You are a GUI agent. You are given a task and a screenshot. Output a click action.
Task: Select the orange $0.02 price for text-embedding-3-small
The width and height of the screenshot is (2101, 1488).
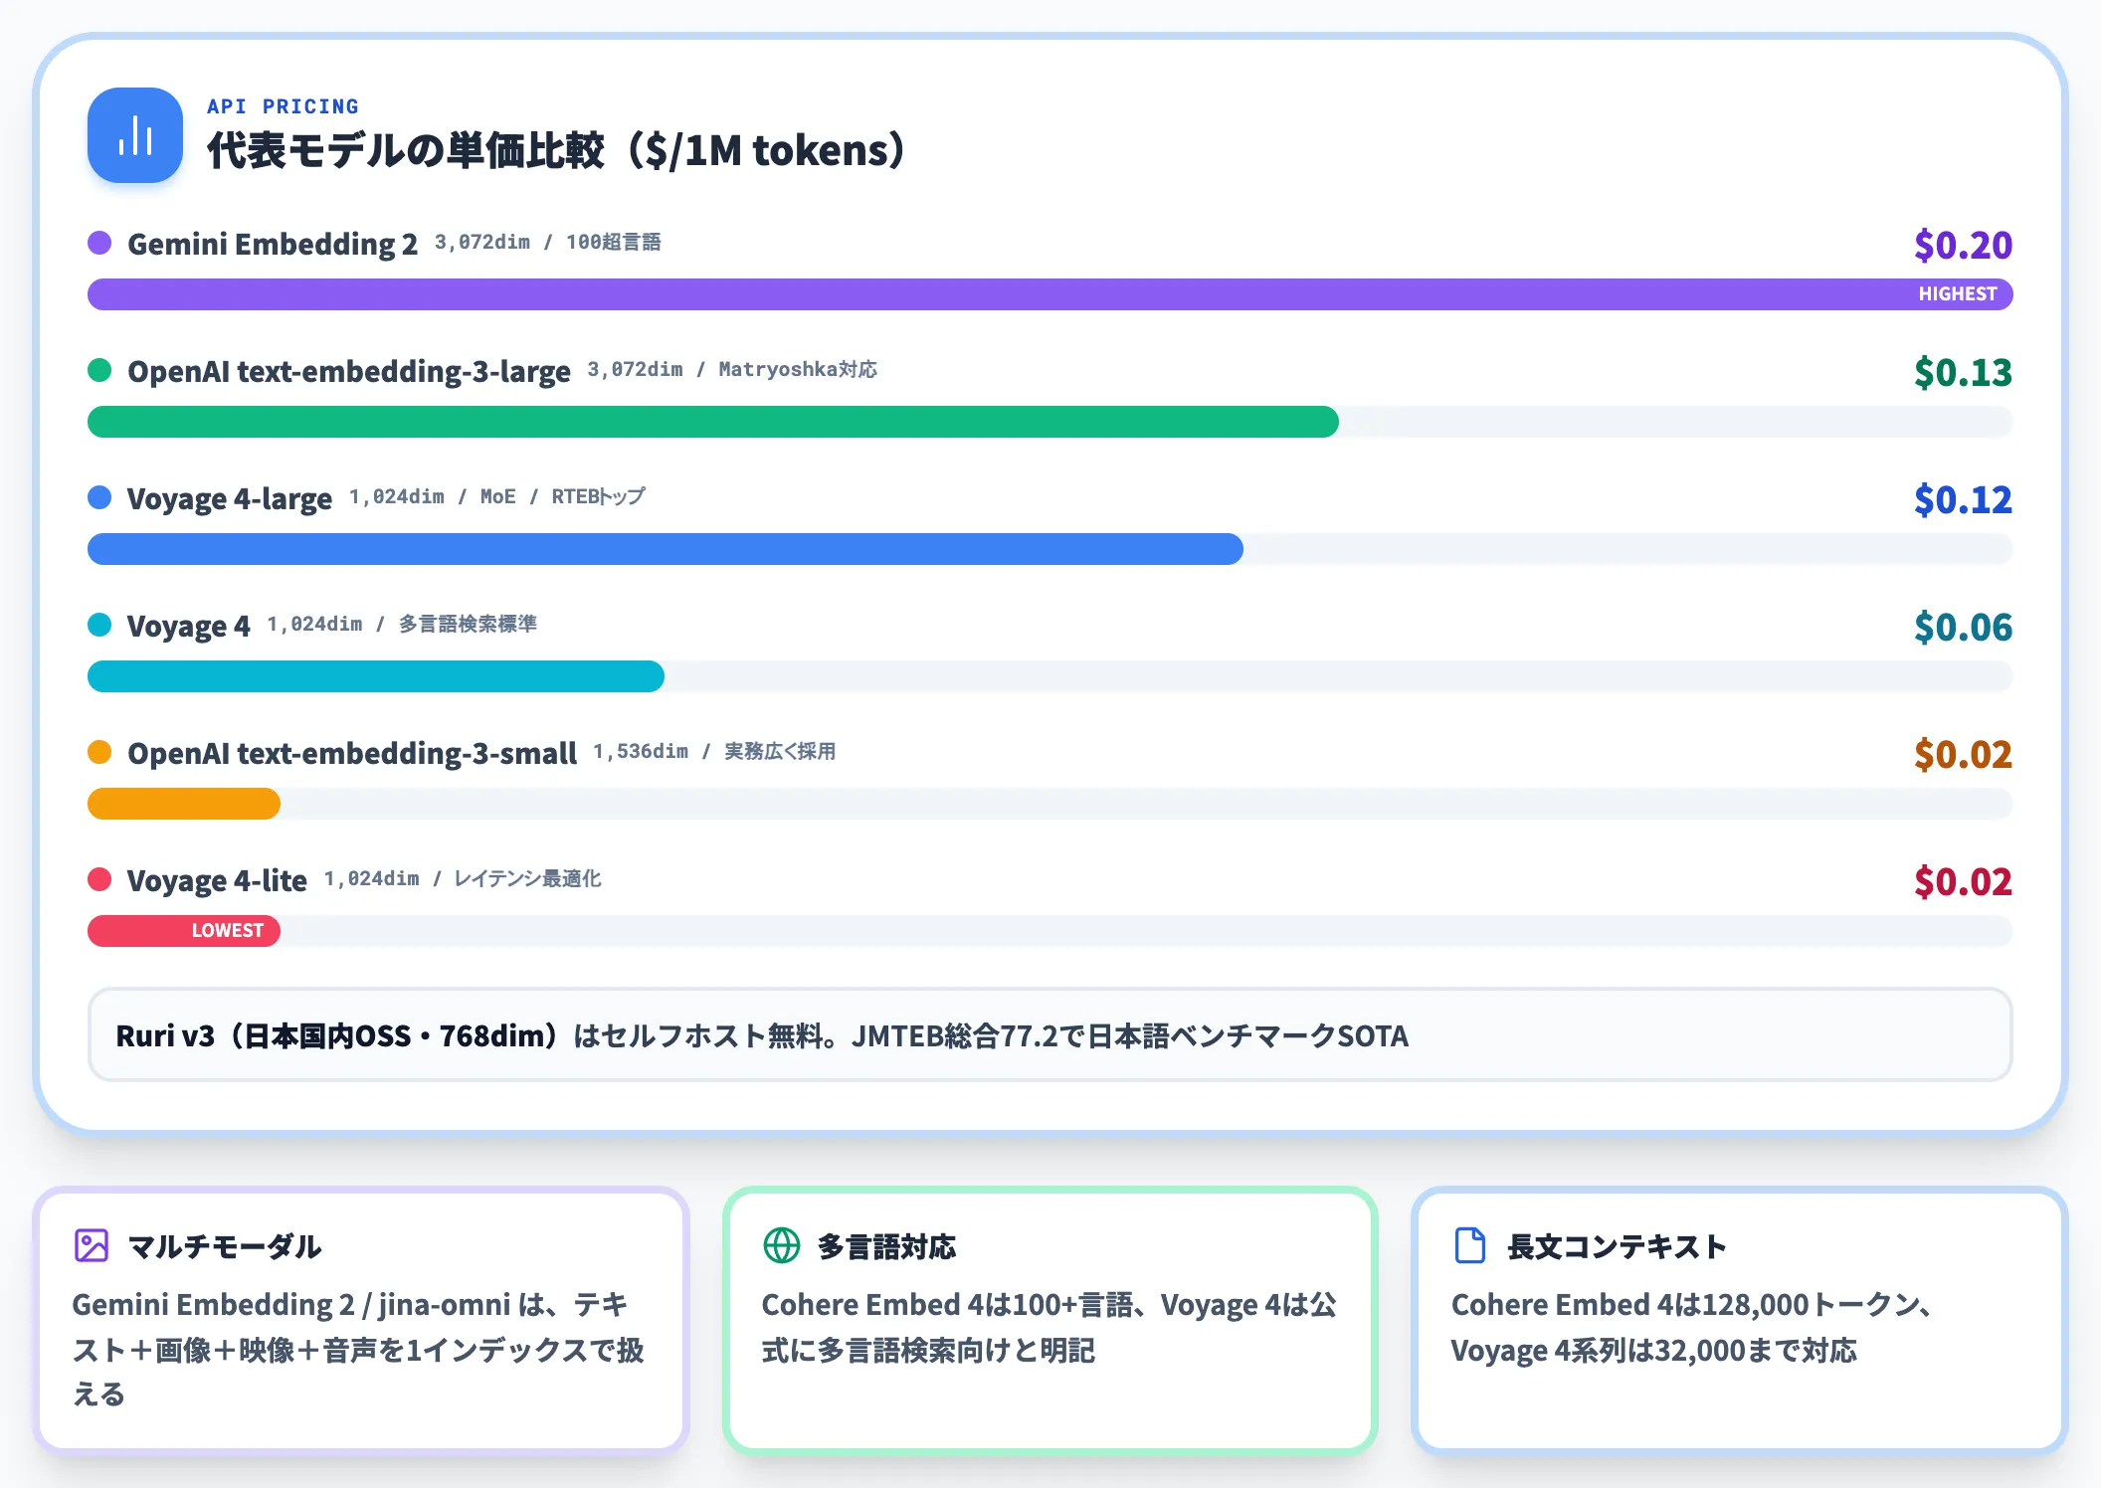coord(1963,754)
